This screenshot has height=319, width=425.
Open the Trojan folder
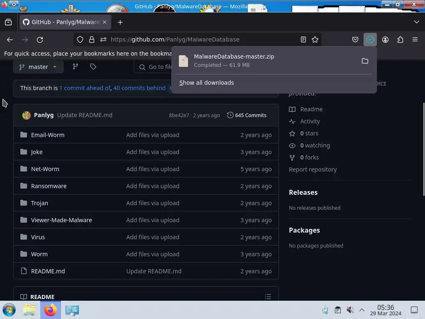tap(39, 203)
